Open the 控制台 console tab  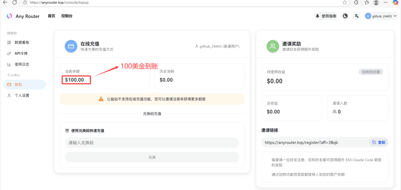click(x=67, y=16)
